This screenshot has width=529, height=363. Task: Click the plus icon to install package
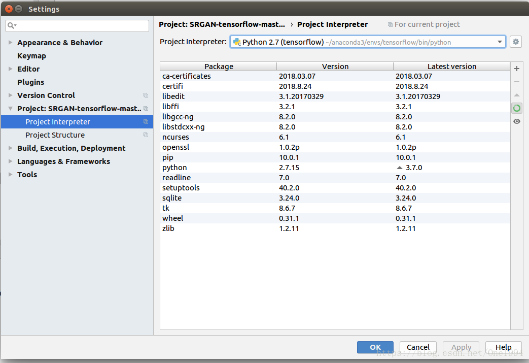[x=516, y=69]
